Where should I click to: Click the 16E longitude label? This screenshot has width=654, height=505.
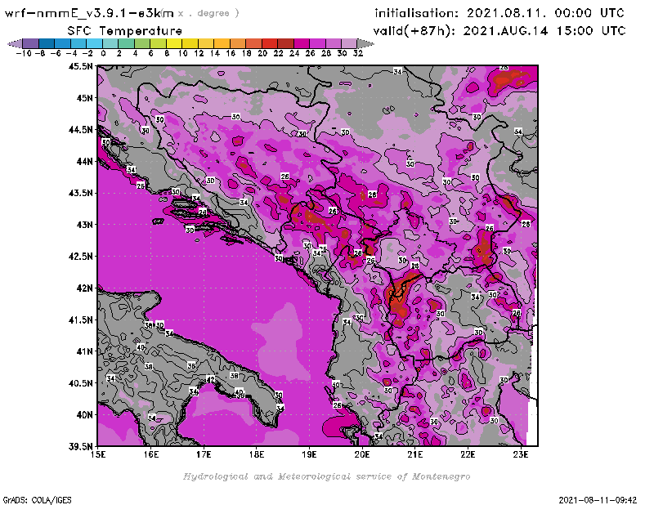(x=150, y=454)
